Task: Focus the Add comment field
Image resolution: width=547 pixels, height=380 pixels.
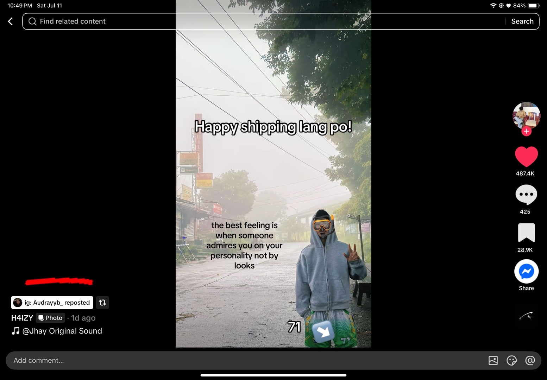Action: (x=246, y=360)
